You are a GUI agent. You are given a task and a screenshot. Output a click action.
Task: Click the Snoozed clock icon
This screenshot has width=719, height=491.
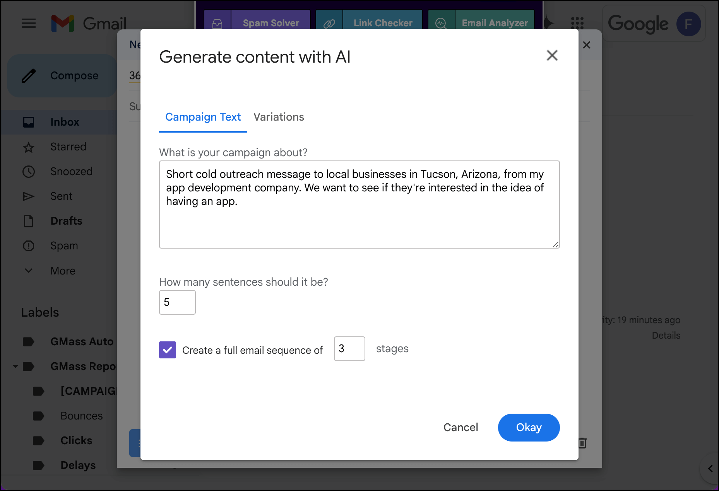click(29, 172)
